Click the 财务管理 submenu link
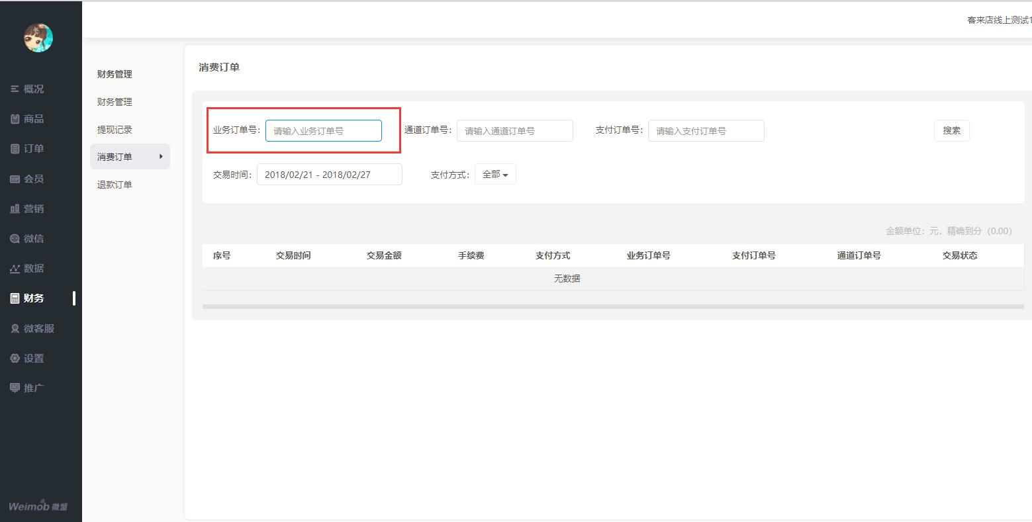 click(115, 102)
